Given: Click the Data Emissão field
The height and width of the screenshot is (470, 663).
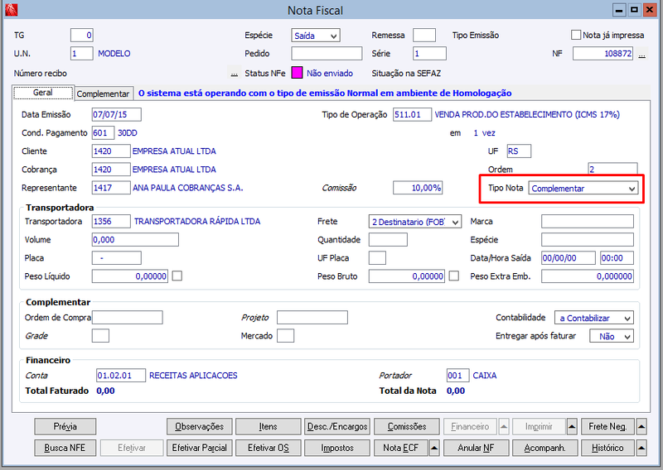Looking at the screenshot, I should (116, 114).
